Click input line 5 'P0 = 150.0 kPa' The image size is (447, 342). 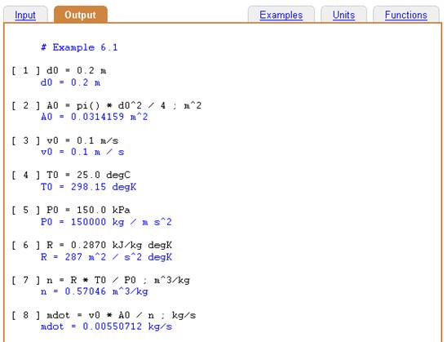[71, 211]
